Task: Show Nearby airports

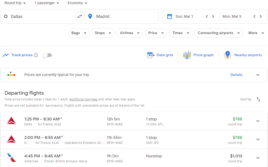Action: [243, 55]
